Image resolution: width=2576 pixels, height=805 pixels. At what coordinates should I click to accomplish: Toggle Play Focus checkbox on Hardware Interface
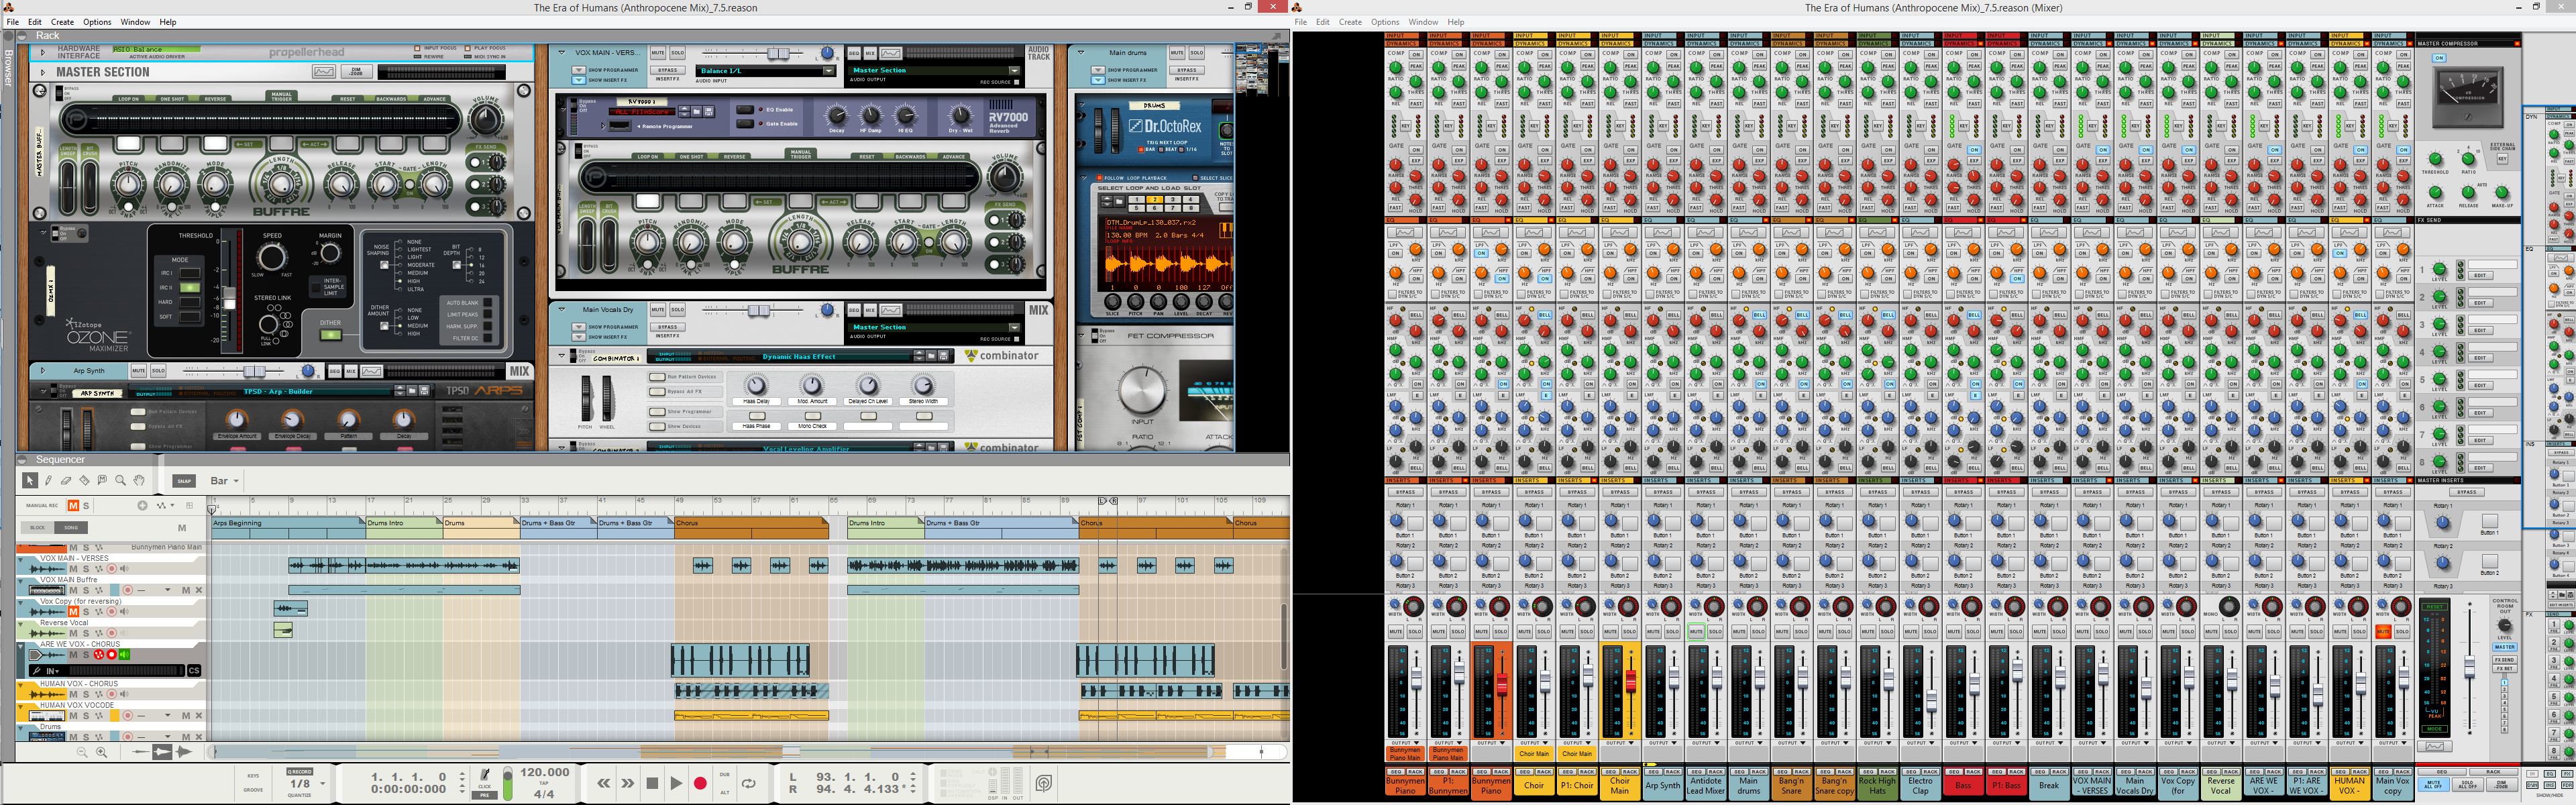point(468,48)
